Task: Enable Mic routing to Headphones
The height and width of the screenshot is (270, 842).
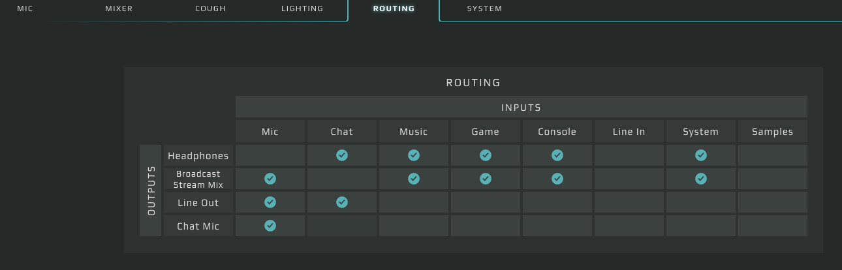Action: 270,155
